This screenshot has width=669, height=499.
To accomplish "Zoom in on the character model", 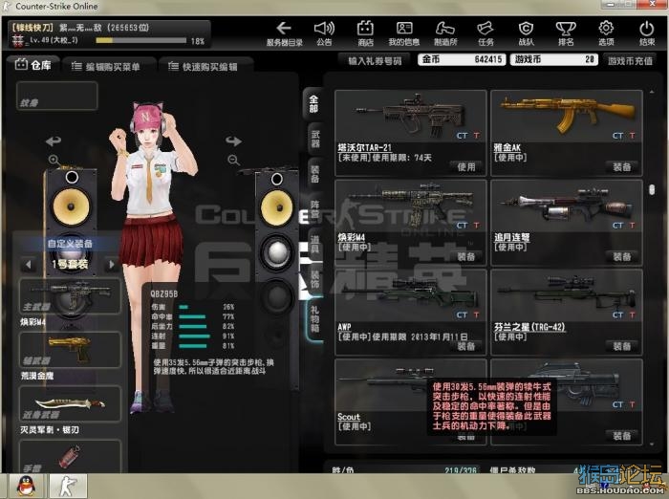I will (54, 160).
